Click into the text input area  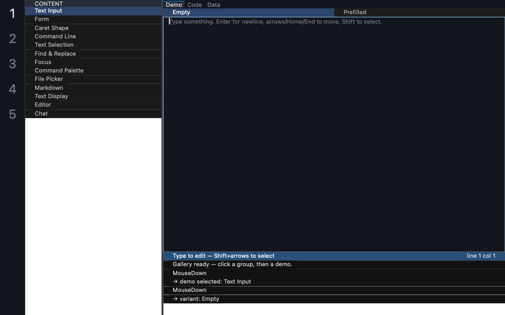click(x=334, y=134)
